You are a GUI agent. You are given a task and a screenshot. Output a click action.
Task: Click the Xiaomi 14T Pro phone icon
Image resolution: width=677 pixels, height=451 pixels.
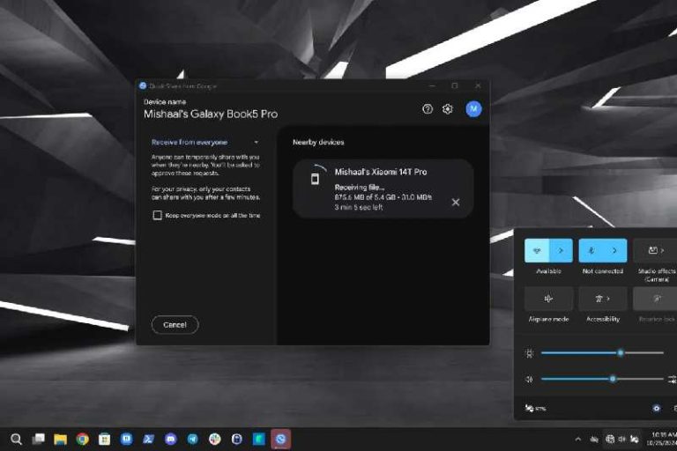pyautogui.click(x=315, y=179)
